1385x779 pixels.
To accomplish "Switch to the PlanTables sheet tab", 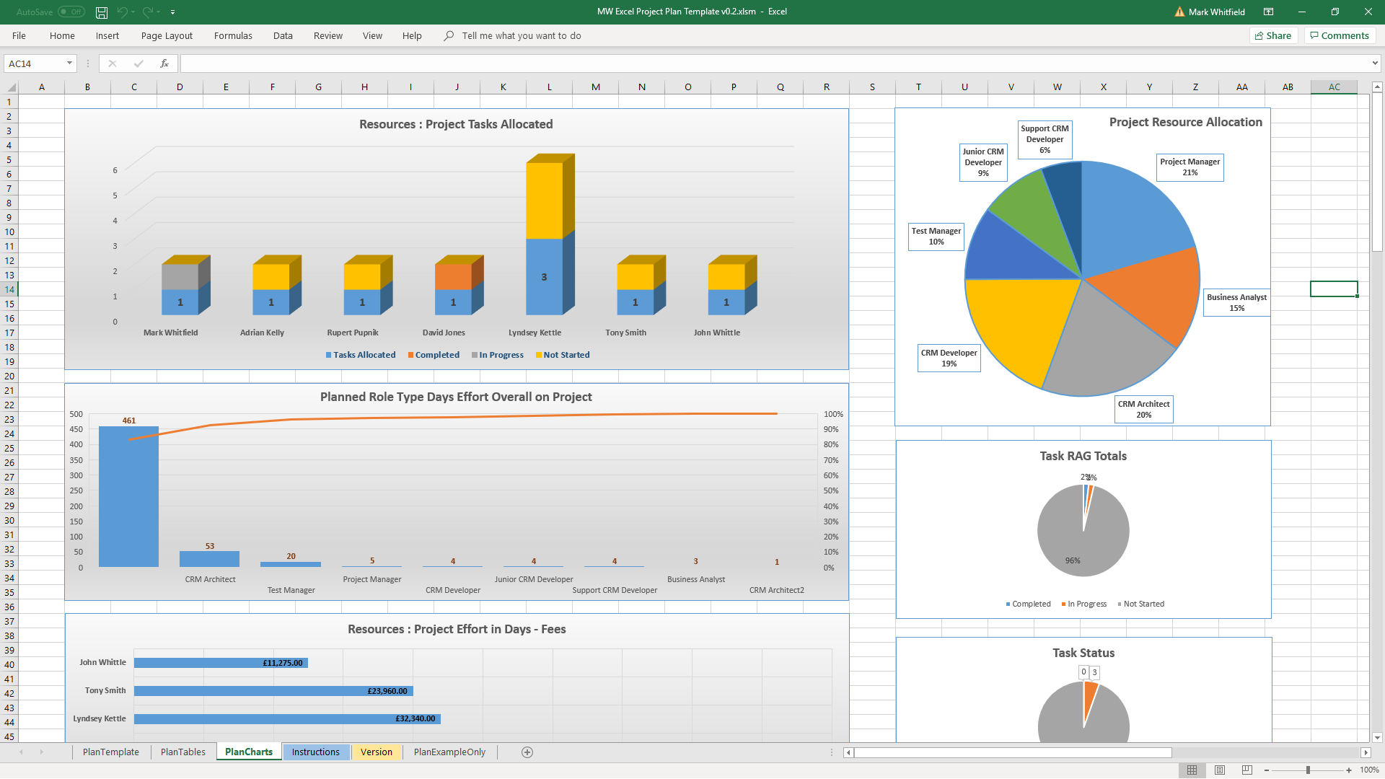I will [x=183, y=752].
